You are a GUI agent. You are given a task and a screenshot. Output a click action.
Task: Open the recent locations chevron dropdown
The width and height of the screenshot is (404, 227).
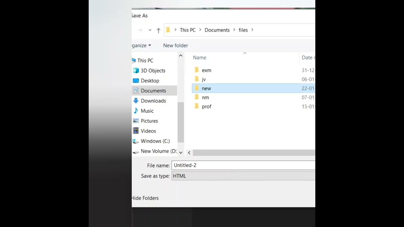pos(150,30)
